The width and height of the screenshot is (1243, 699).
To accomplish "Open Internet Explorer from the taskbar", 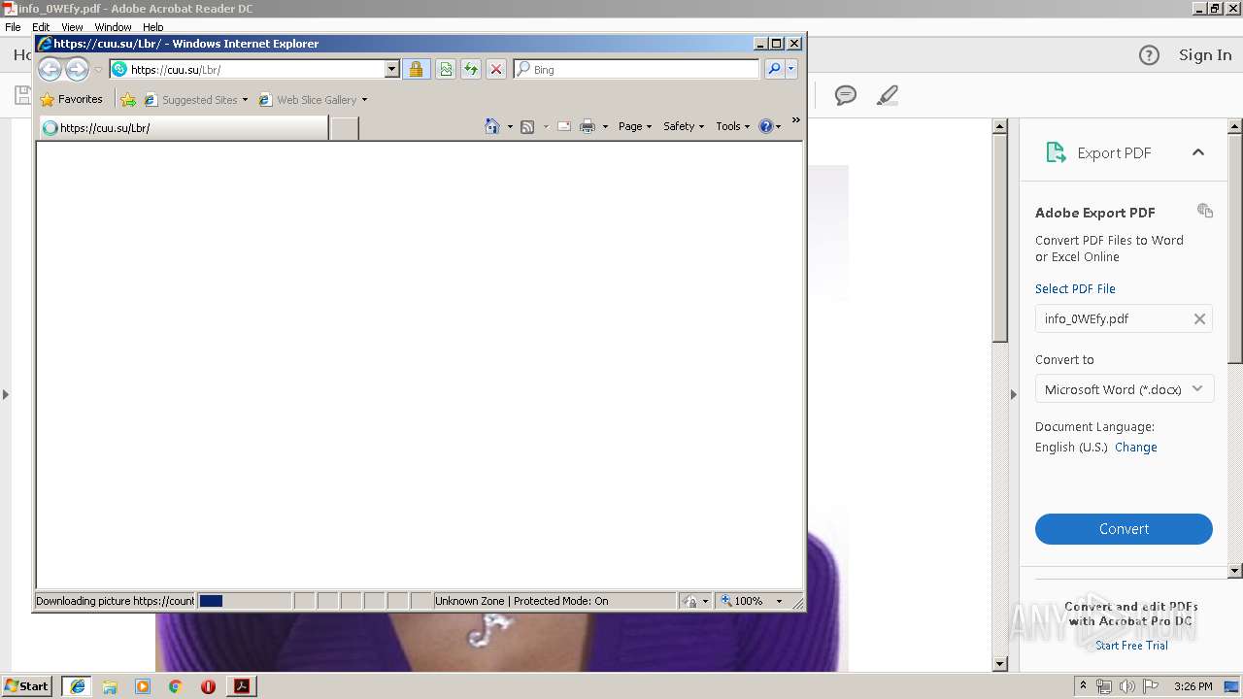I will point(77,685).
